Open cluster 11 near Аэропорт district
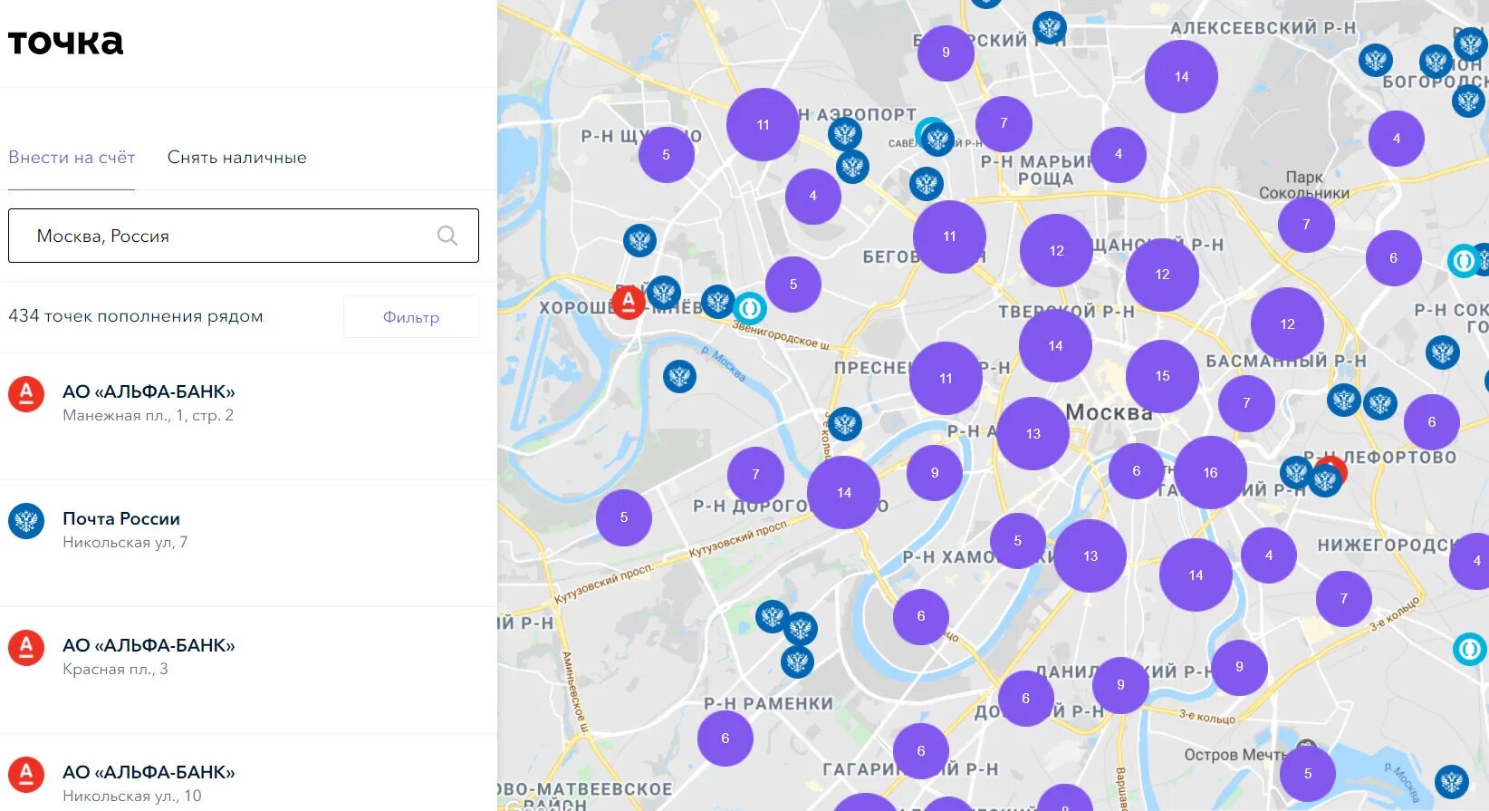Screen dimensions: 1489x811 763,124
